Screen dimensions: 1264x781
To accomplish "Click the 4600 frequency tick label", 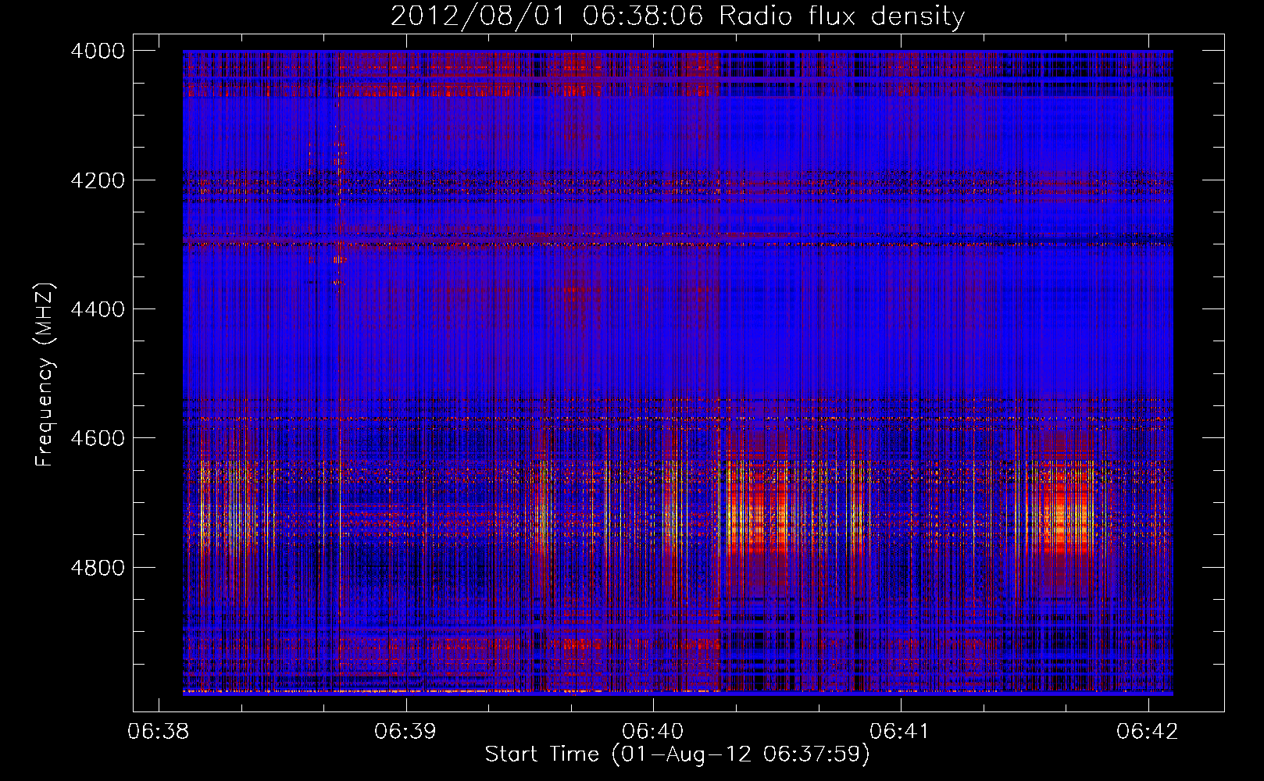I will point(98,438).
